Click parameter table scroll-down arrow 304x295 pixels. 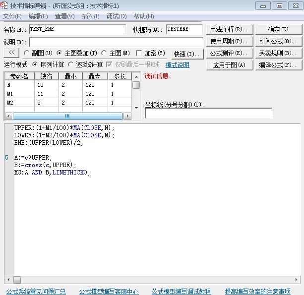point(136,108)
